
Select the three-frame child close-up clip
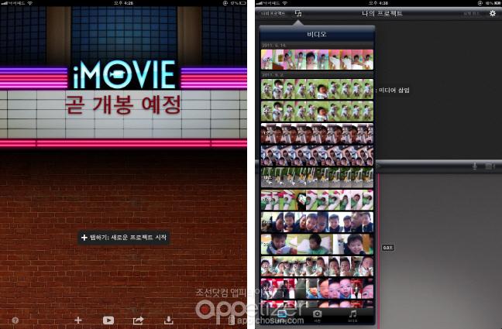[x=317, y=244]
